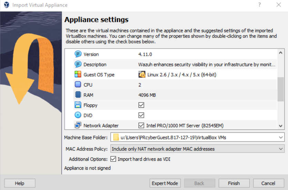Screen dimensions: 288x190
Task: Toggle Import hard drives as VDI checkbox
Action: [113, 159]
